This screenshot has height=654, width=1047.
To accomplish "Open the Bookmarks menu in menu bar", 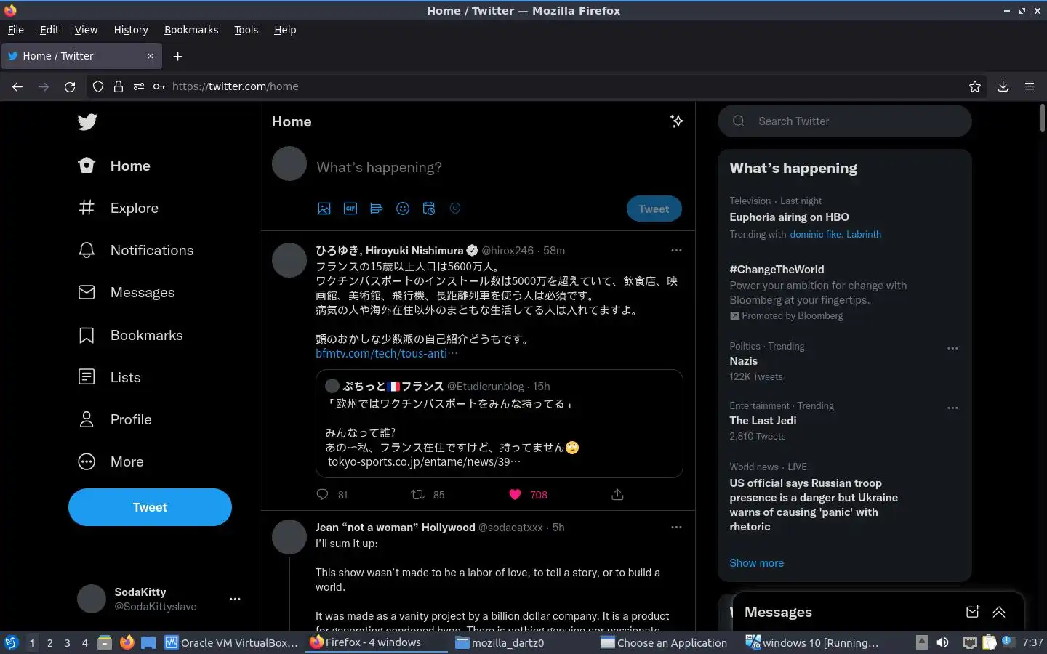I will [x=191, y=30].
